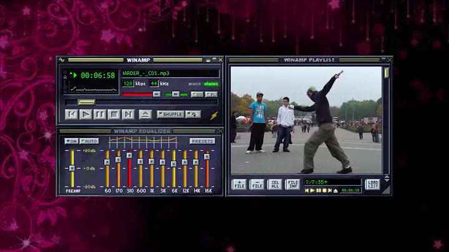Click the 14K band slider handle
Image resolution: width=449 pixels, height=252 pixels.
(196, 162)
